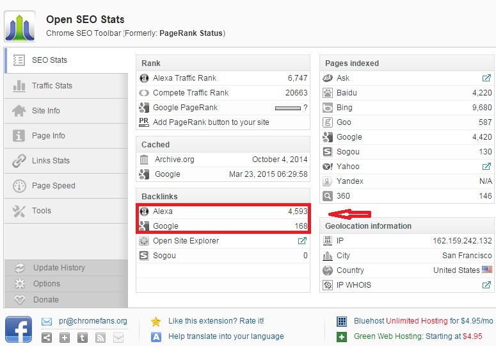
Task: Open the Open Site Explorer external link icon
Action: click(x=302, y=241)
